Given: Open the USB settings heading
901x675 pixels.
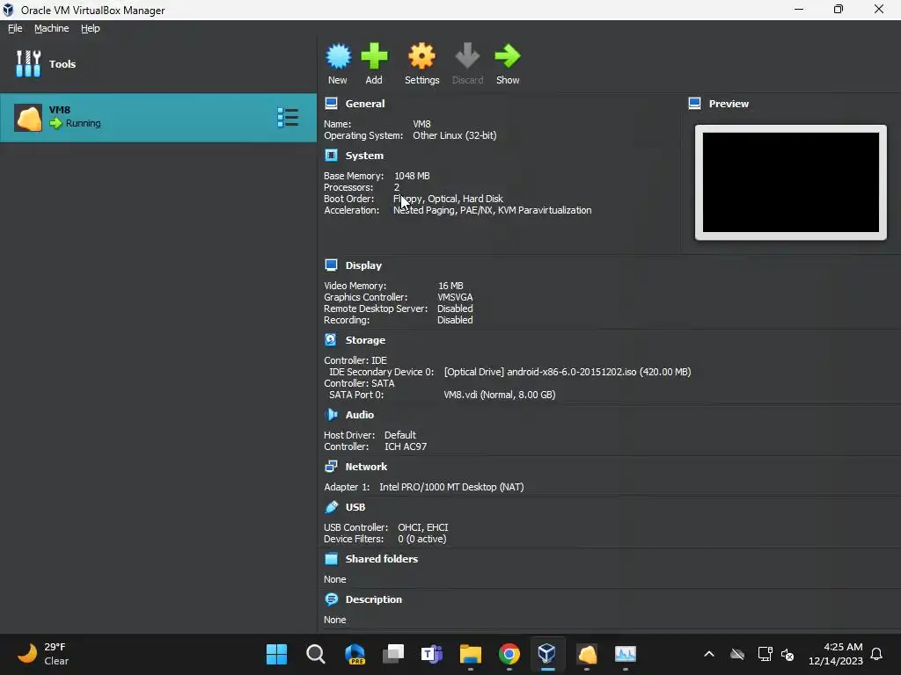Looking at the screenshot, I should pyautogui.click(x=355, y=507).
